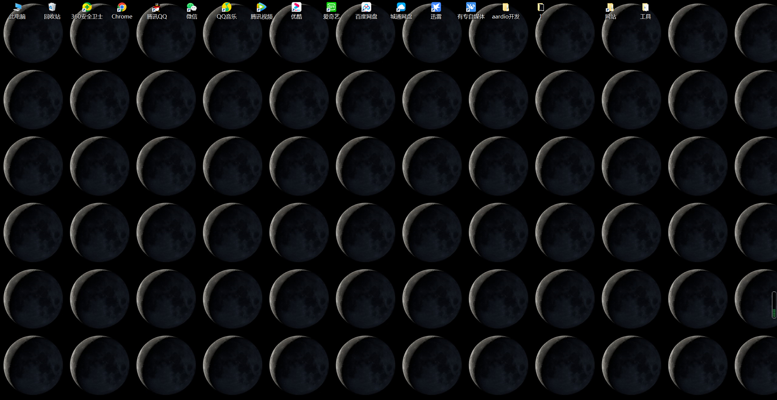Select the 此电脑 (This PC) desktop icon
Screen dimensions: 777x400
coord(17,7)
